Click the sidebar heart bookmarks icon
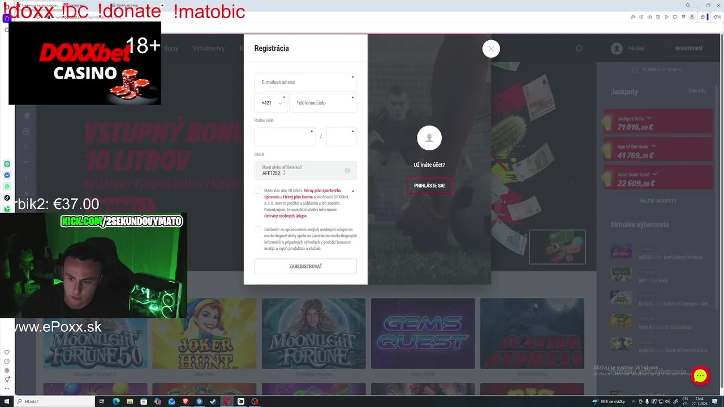This screenshot has height=407, width=724. coord(7,352)
